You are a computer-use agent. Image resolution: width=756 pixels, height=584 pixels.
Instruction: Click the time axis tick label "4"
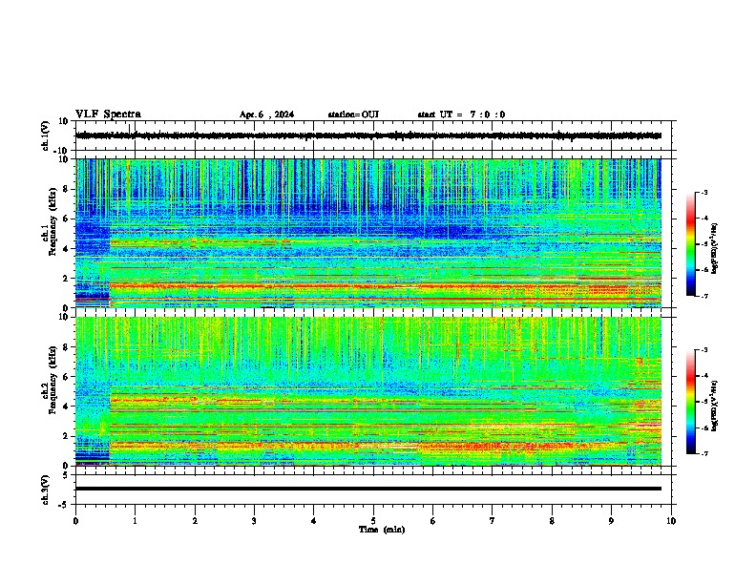point(314,521)
